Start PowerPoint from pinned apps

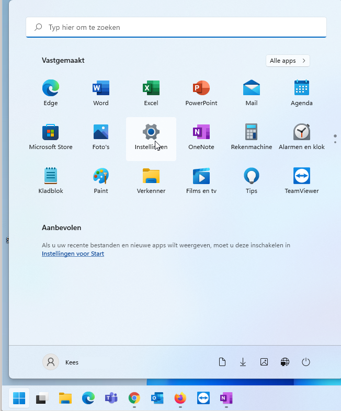coord(201,93)
